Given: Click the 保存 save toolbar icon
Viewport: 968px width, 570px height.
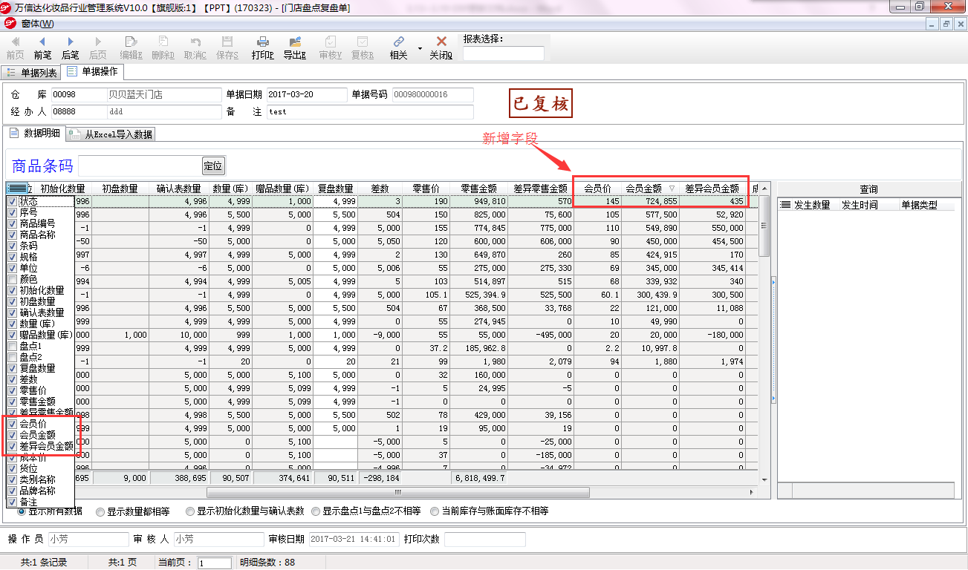Looking at the screenshot, I should [227, 42].
